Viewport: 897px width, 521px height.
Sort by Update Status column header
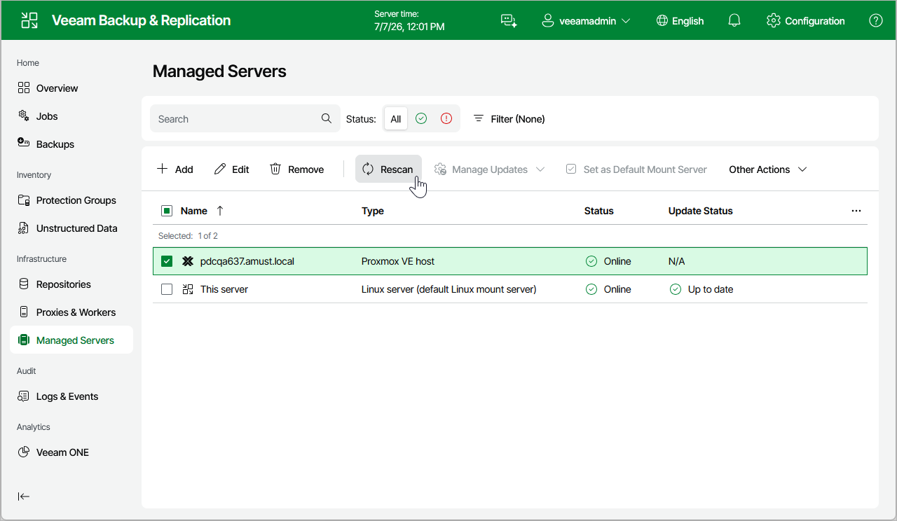click(701, 211)
